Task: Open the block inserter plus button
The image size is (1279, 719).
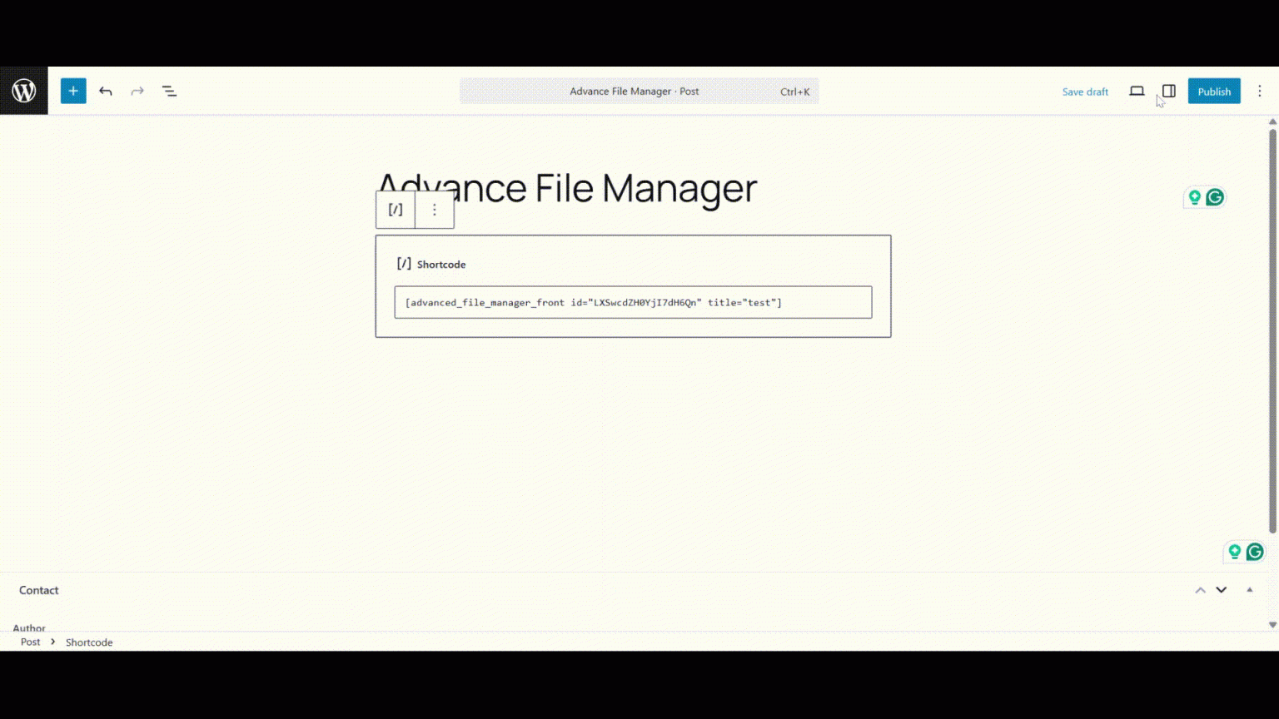Action: [73, 91]
